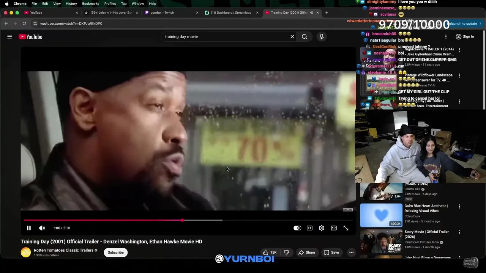This screenshot has height=273, width=486.
Task: Open Scary Movie | Official Trailer title link
Action: pyautogui.click(x=426, y=234)
